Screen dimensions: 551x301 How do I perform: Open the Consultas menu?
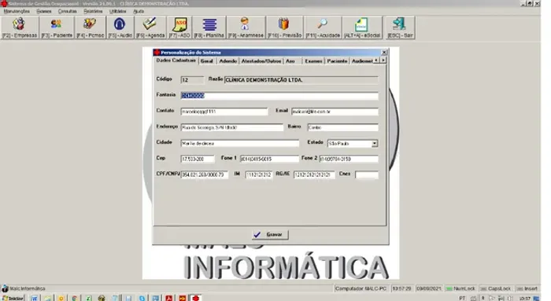67,11
